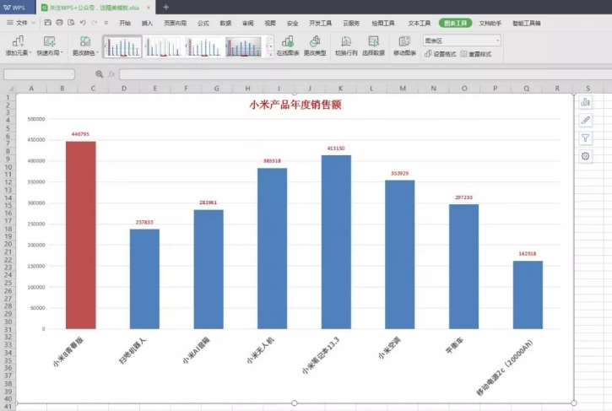The width and height of the screenshot is (612, 411).
Task: Click the Move Chart (移动图表) icon
Action: (x=404, y=46)
